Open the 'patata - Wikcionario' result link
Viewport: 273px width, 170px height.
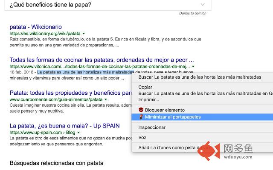point(36,27)
